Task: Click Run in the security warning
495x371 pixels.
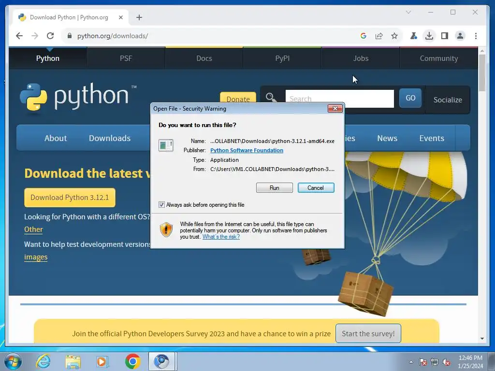Action: click(x=275, y=188)
